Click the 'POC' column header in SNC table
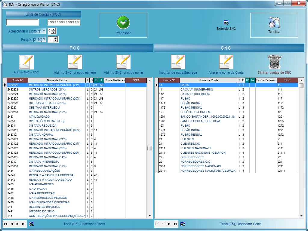 click(288, 80)
